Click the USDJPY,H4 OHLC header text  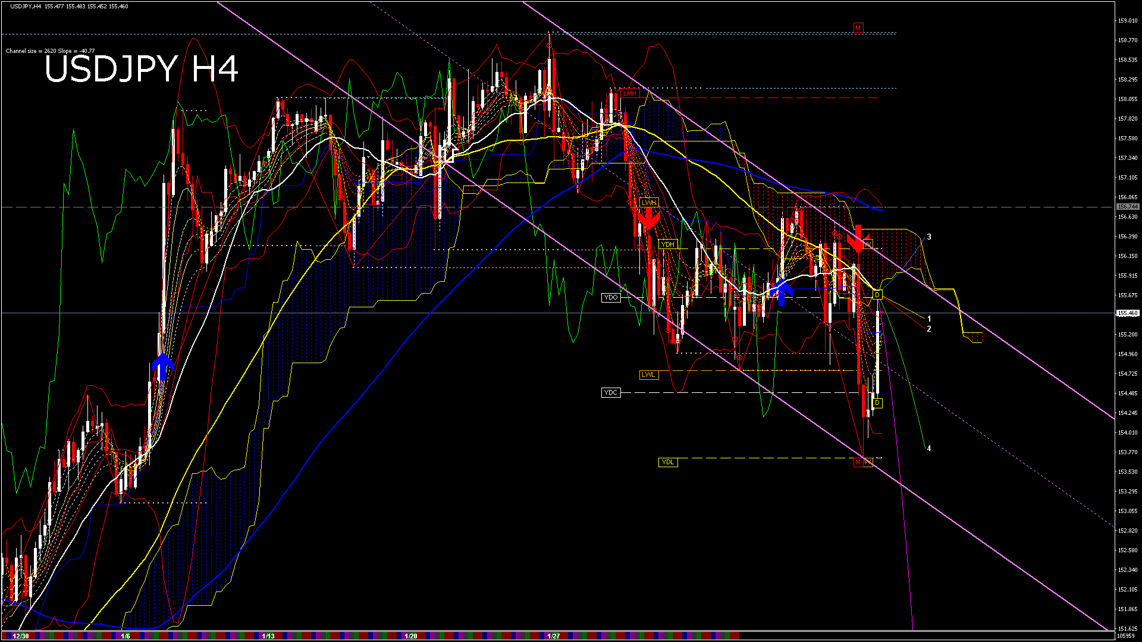click(69, 6)
